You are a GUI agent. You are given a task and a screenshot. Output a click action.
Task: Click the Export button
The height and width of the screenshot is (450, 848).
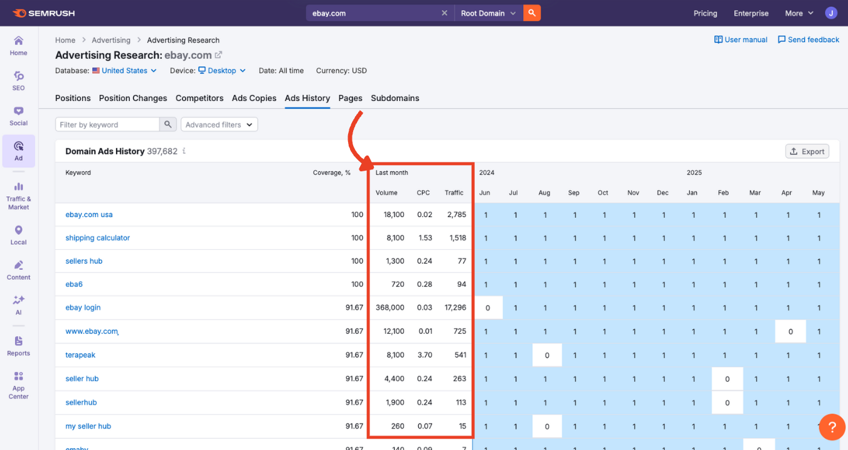807,151
